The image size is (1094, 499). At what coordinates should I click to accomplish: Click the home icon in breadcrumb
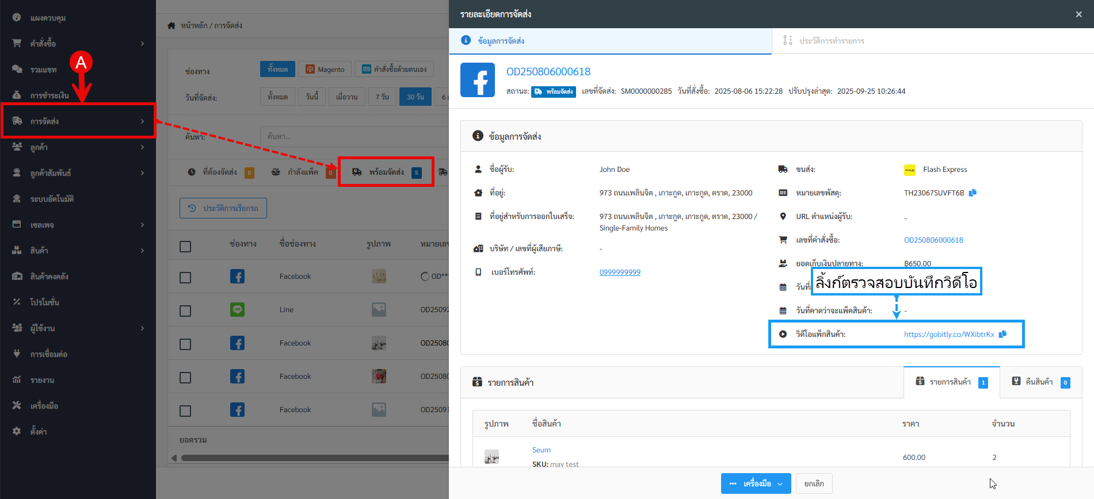click(171, 26)
